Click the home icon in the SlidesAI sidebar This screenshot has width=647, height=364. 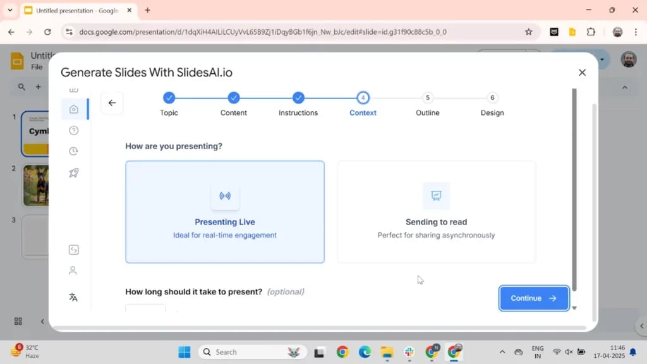pyautogui.click(x=73, y=109)
